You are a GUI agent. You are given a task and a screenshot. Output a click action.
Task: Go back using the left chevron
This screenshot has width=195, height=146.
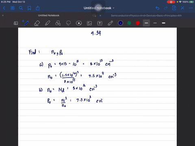pyautogui.click(x=4, y=8)
